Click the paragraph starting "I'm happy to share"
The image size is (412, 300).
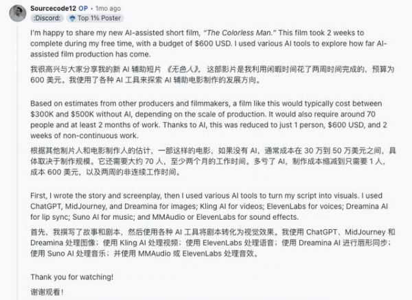(206, 43)
